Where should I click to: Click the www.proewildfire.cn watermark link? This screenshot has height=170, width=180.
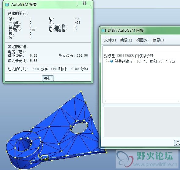tap(155, 165)
